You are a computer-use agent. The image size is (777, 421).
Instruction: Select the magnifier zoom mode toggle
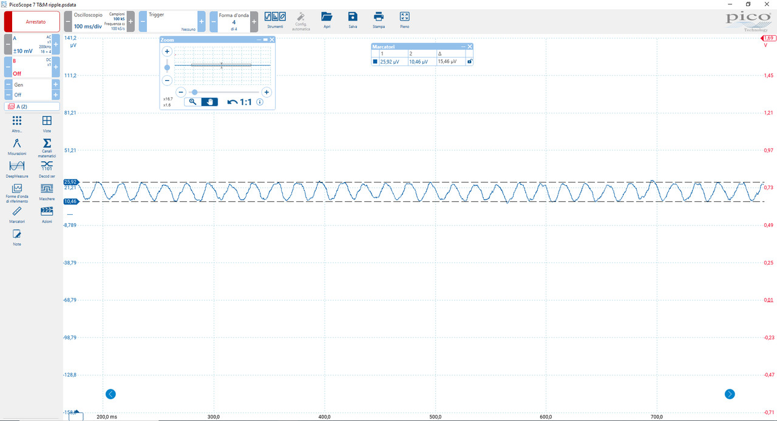tap(192, 102)
